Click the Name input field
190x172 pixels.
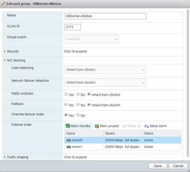[105, 16]
